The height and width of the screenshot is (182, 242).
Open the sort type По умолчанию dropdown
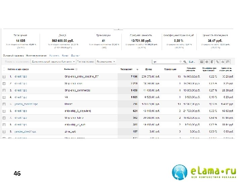[x=106, y=62]
